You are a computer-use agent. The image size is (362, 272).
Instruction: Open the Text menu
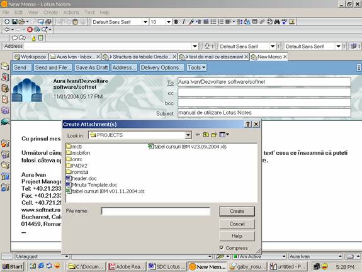(89, 13)
